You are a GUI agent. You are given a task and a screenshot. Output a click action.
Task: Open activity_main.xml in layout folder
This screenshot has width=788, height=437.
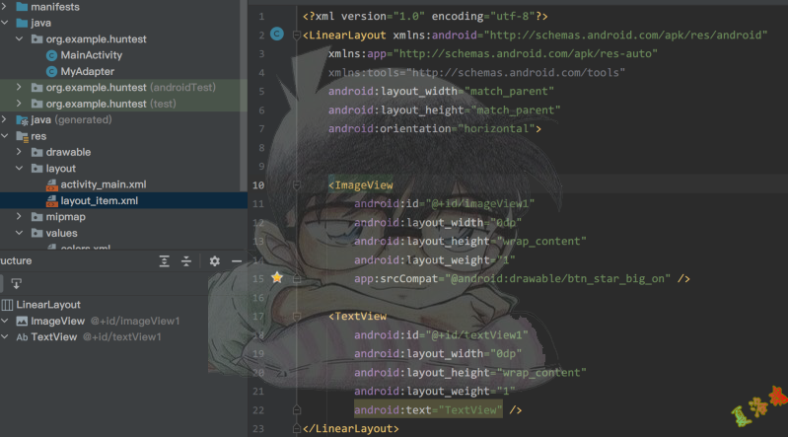pyautogui.click(x=103, y=184)
